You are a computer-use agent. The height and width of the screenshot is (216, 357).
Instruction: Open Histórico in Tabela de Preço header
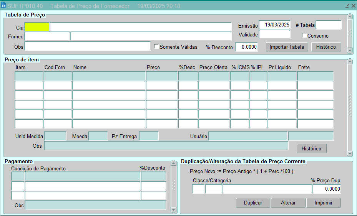[x=326, y=47]
